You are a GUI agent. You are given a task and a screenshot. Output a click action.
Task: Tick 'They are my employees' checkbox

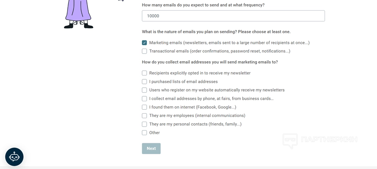(x=144, y=115)
